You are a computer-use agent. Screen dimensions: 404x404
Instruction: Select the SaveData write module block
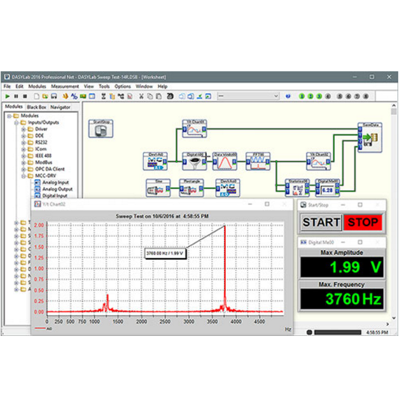pyautogui.click(x=370, y=137)
